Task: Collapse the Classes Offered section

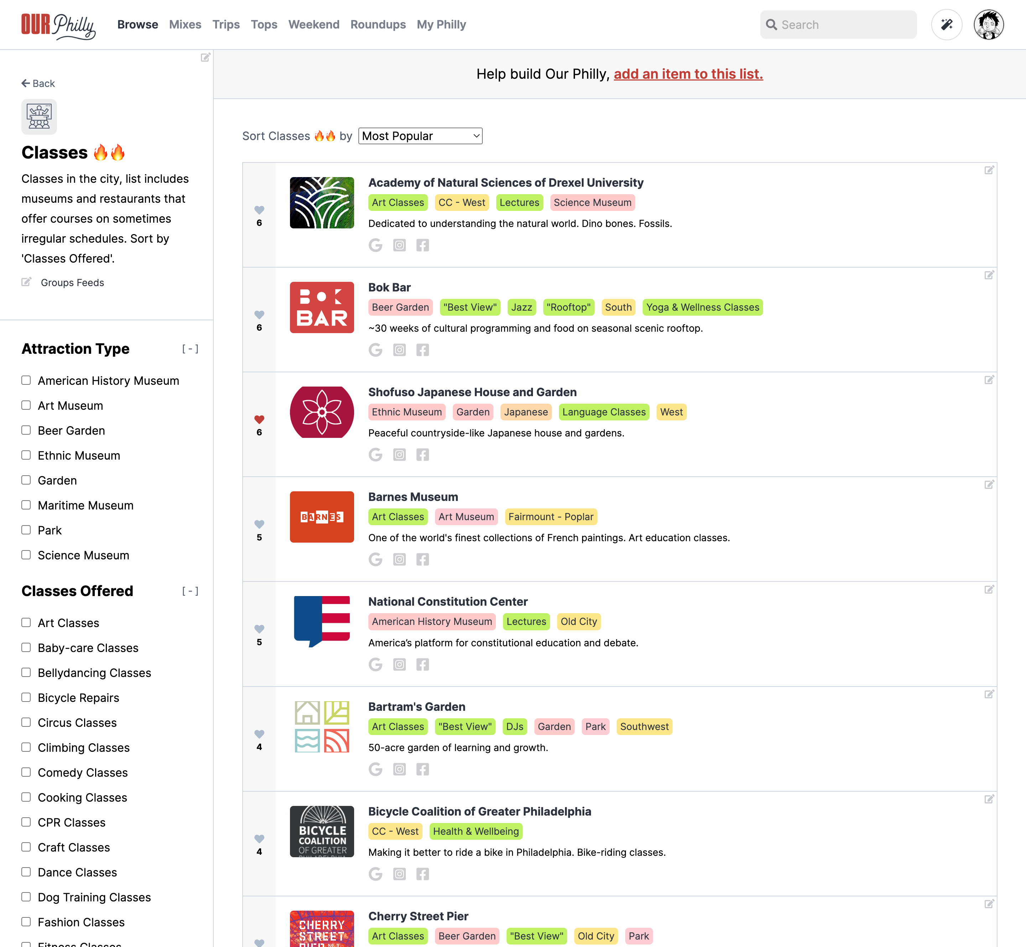Action: click(x=190, y=591)
